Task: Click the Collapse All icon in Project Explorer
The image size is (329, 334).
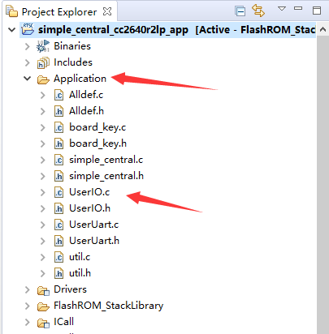Action: (240, 11)
